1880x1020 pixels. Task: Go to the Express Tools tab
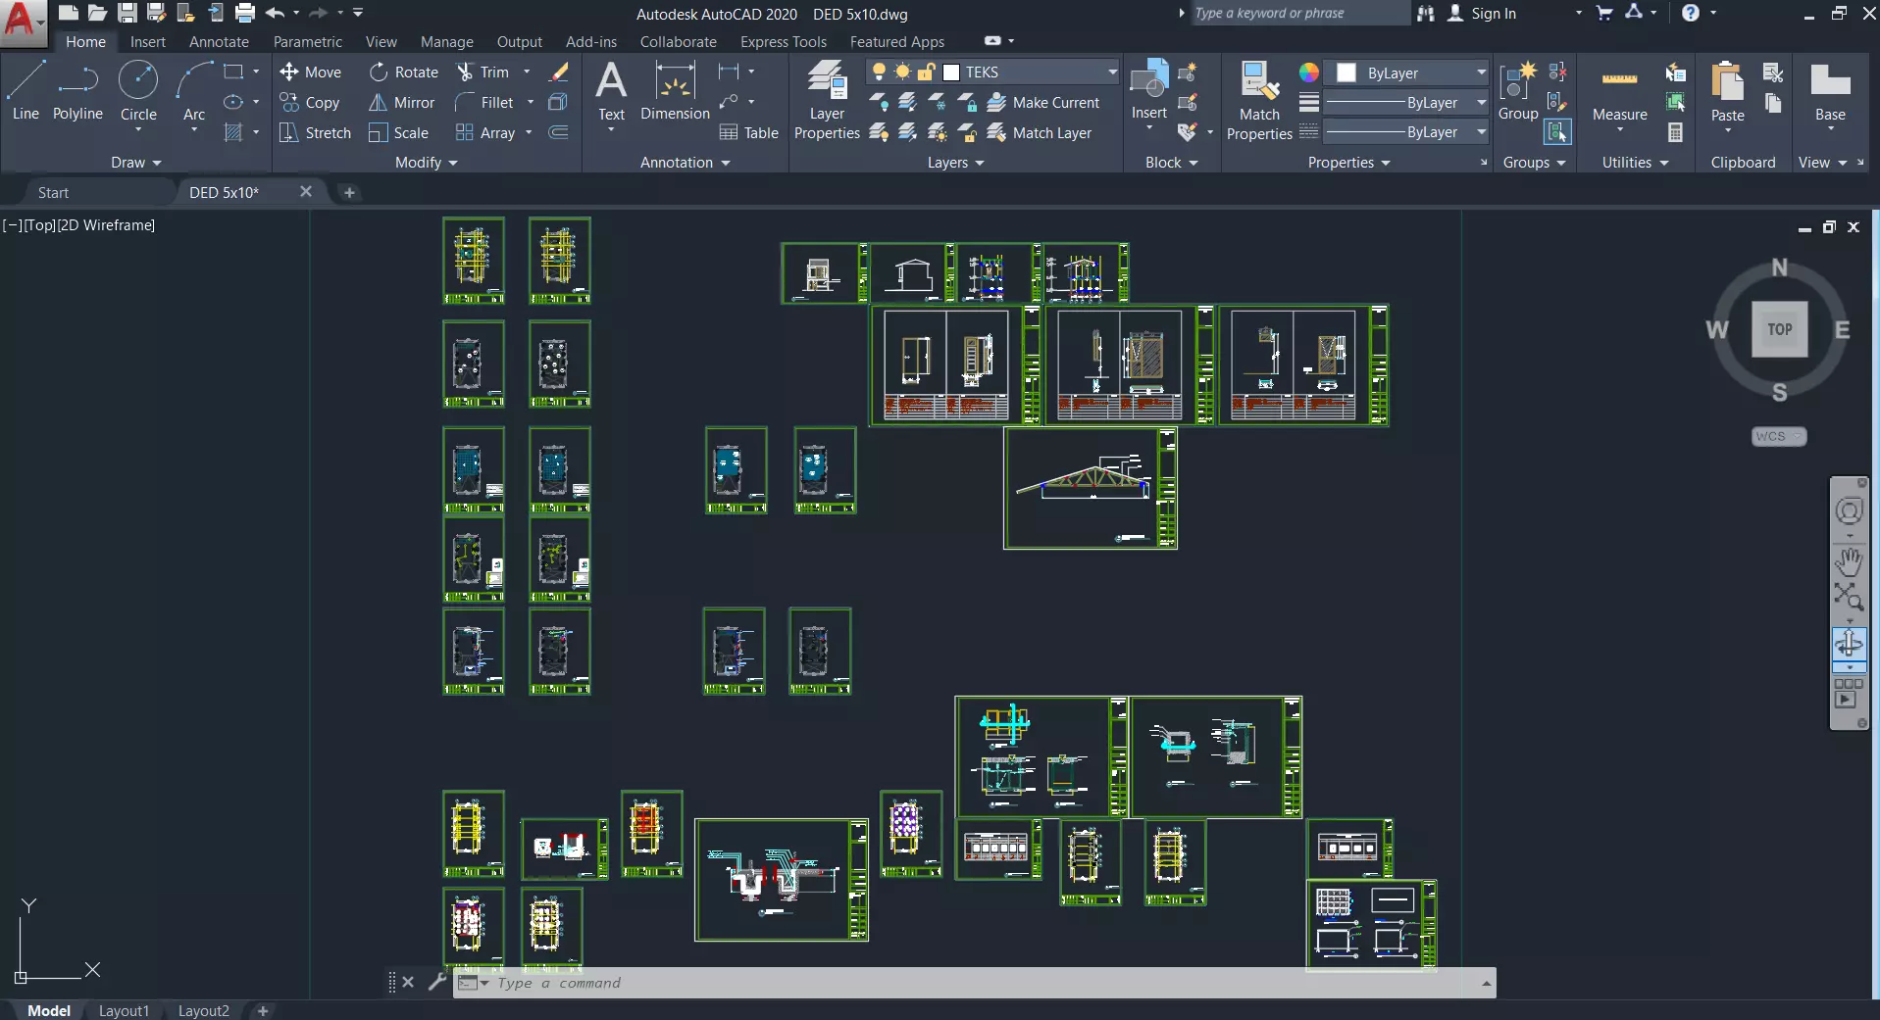coord(784,41)
